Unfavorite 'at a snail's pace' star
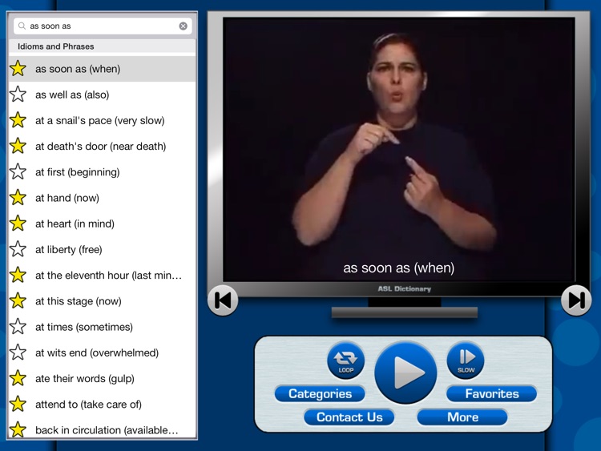 tap(18, 120)
